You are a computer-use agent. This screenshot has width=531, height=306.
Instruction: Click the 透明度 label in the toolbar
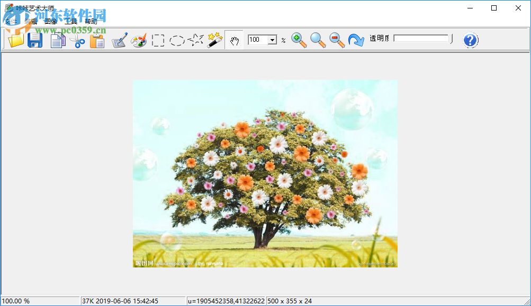click(x=379, y=39)
